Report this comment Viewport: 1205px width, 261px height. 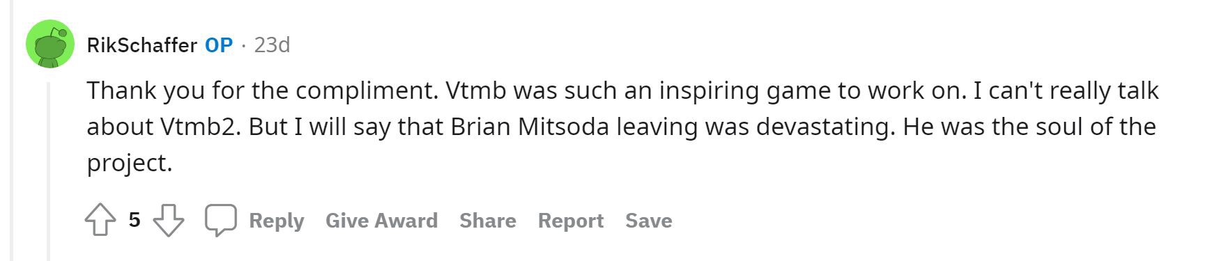tap(571, 221)
